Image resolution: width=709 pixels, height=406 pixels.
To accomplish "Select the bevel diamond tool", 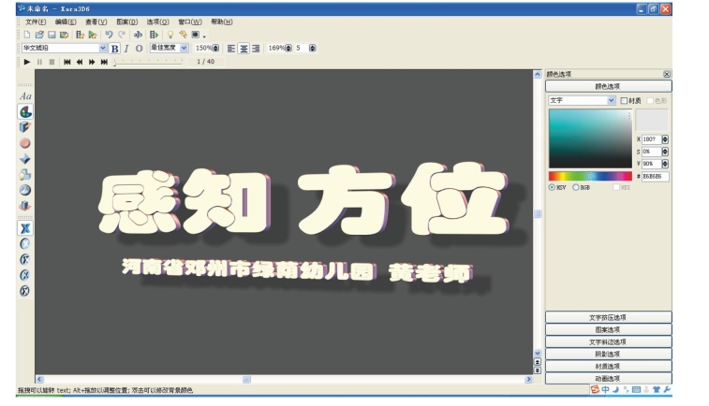I will (25, 159).
